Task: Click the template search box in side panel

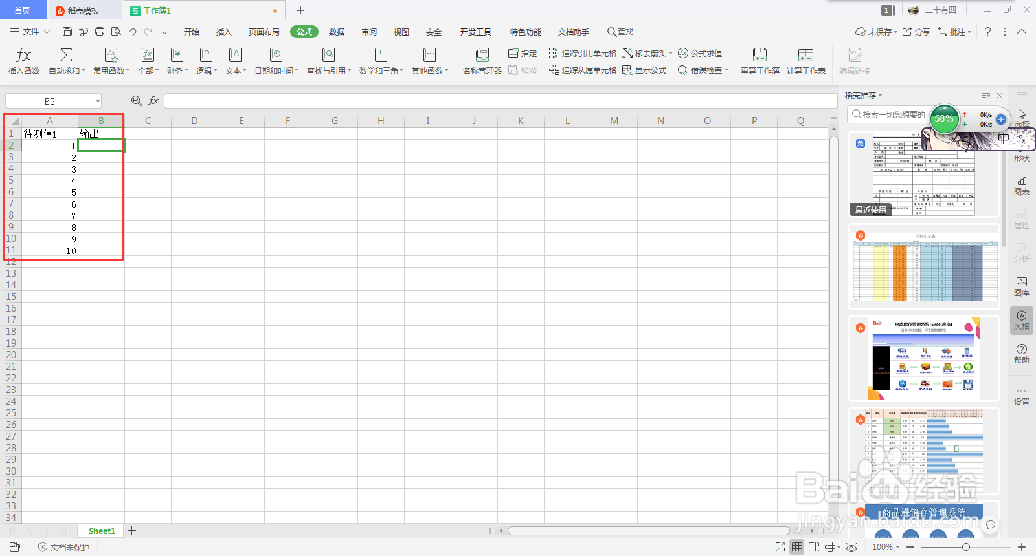Action: tap(888, 114)
